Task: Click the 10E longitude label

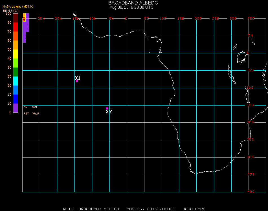Action: point(163,19)
